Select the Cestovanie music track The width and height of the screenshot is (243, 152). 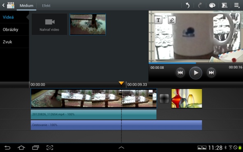click(117, 125)
